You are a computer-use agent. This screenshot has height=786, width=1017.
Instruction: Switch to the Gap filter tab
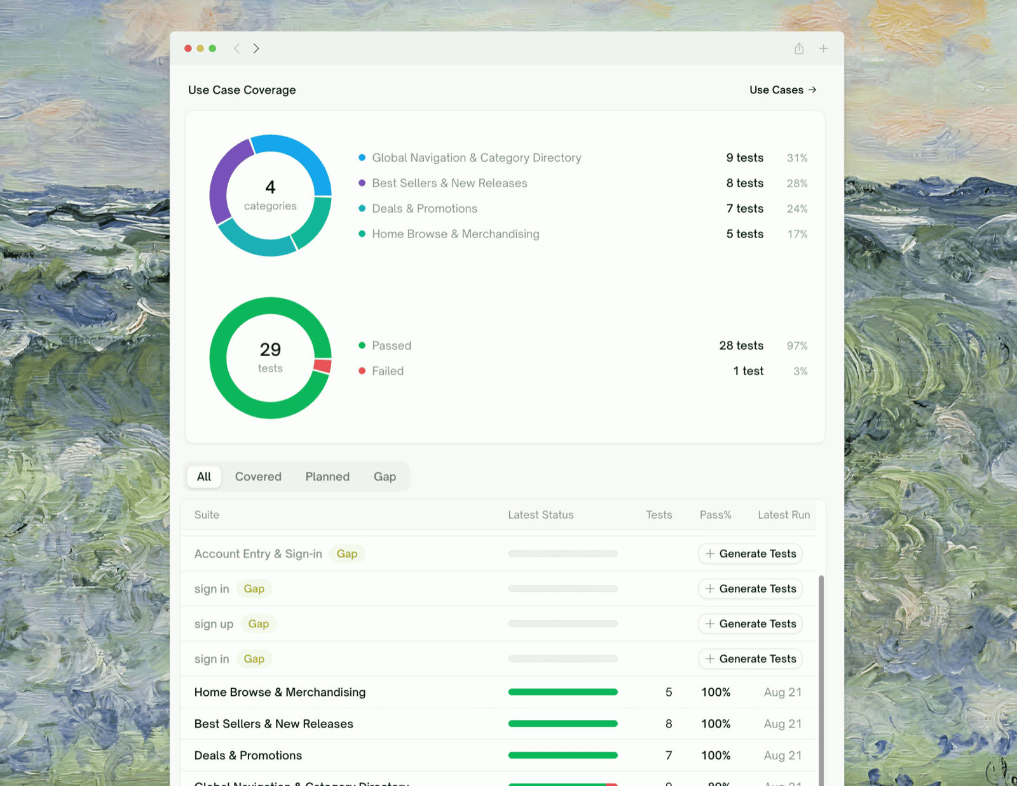pos(385,476)
